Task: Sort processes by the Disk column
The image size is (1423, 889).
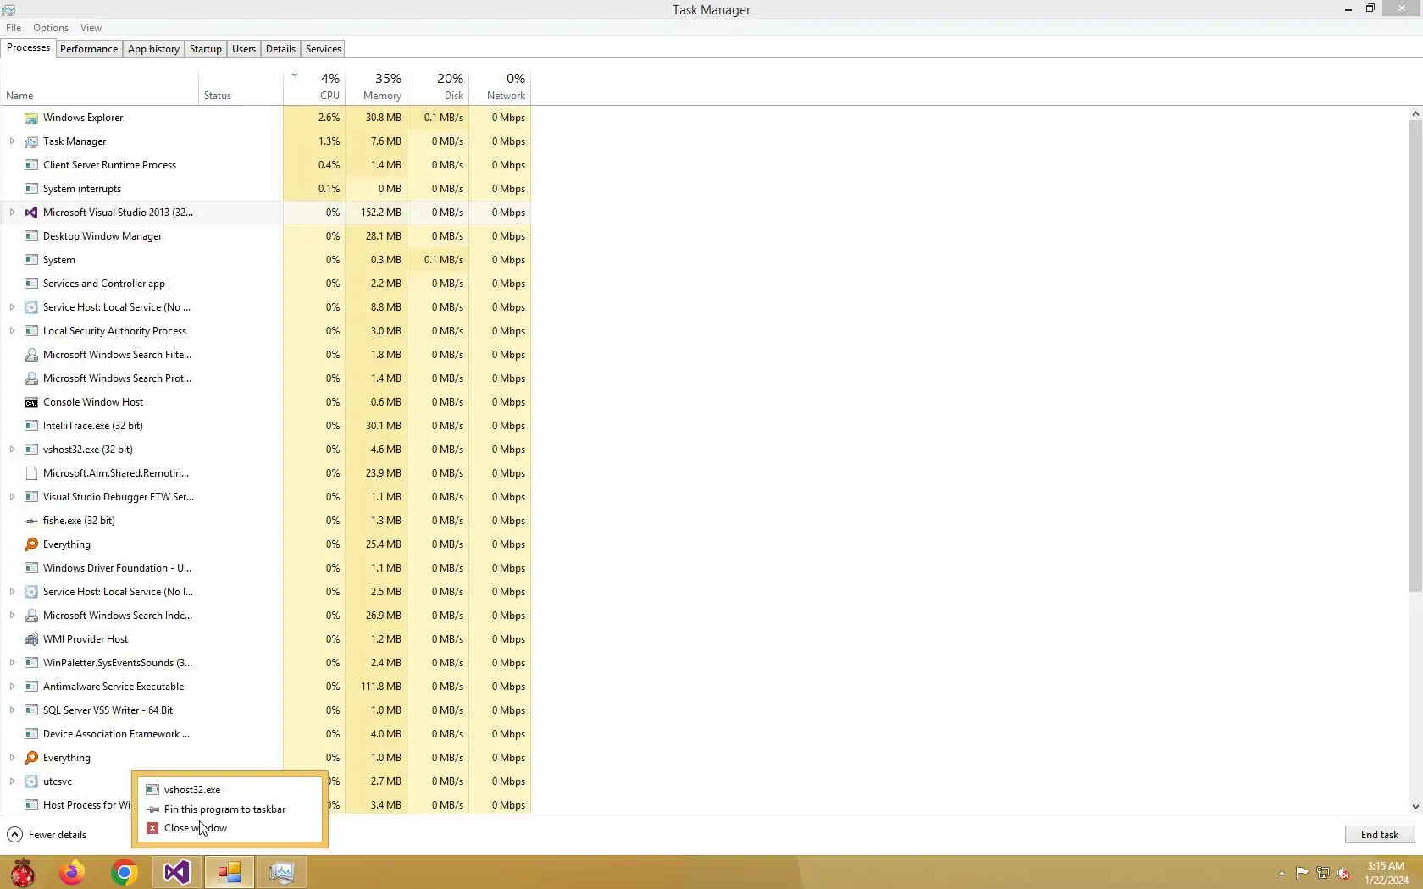Action: coord(438,86)
